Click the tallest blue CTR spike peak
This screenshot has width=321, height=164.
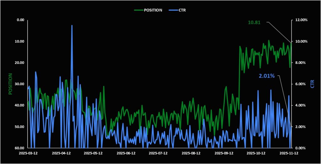pyautogui.click(x=72, y=26)
